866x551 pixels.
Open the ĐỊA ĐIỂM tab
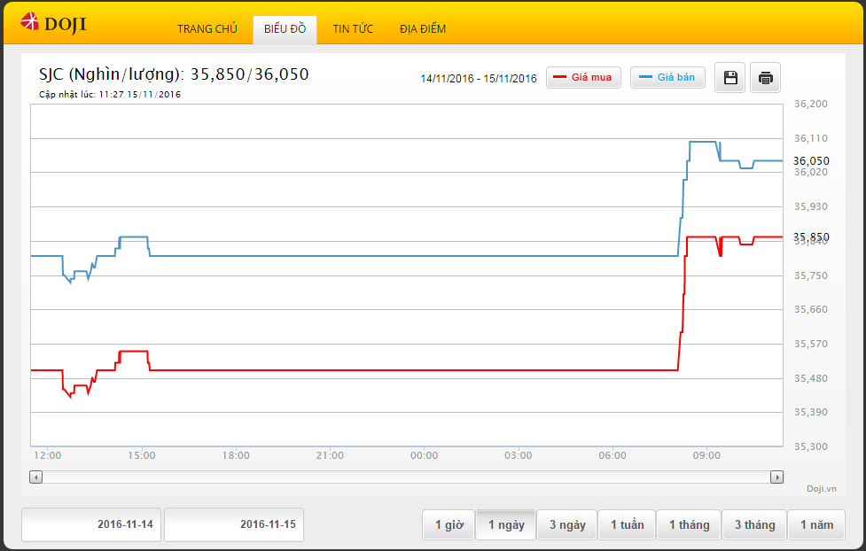point(423,28)
